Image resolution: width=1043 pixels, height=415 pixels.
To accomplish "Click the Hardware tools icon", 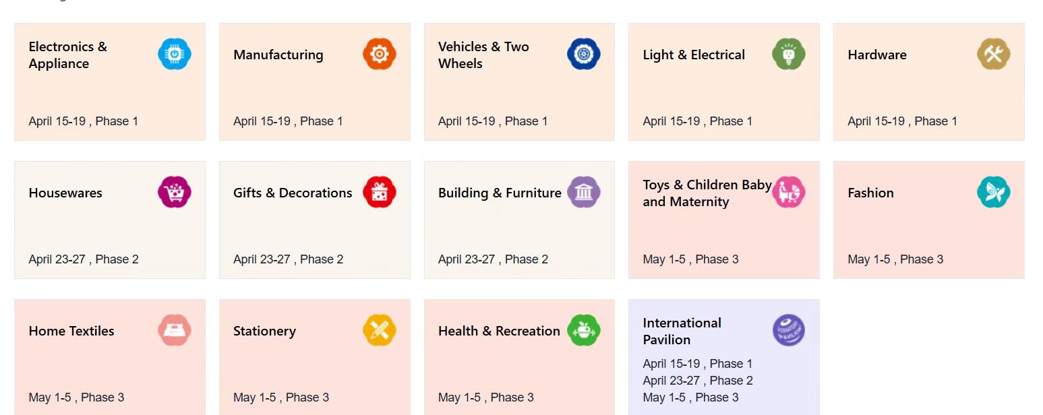I will point(994,55).
